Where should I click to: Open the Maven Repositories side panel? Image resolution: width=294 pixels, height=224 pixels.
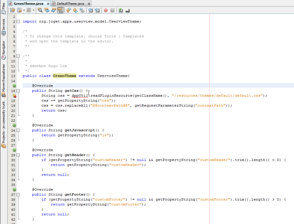tap(4, 78)
